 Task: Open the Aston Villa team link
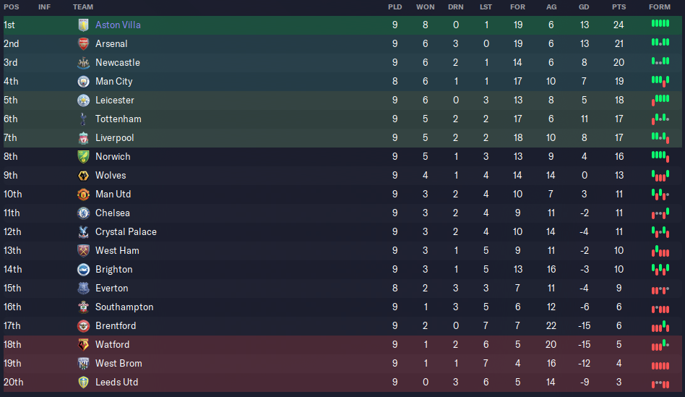[x=118, y=25]
